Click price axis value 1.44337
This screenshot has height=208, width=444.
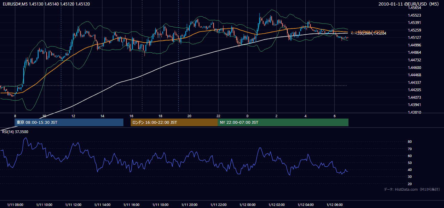(414, 83)
